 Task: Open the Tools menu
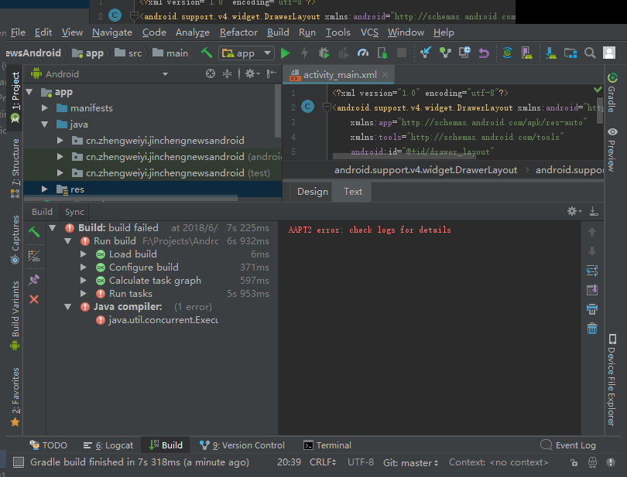[x=338, y=32]
